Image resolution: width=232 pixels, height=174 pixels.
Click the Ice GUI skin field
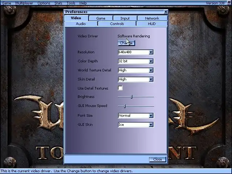(133, 125)
